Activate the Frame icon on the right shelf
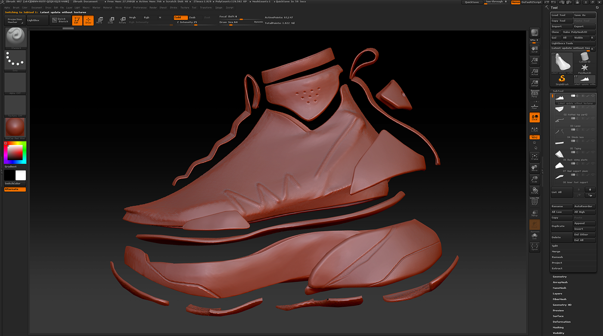This screenshot has height=336, width=603. [535, 156]
